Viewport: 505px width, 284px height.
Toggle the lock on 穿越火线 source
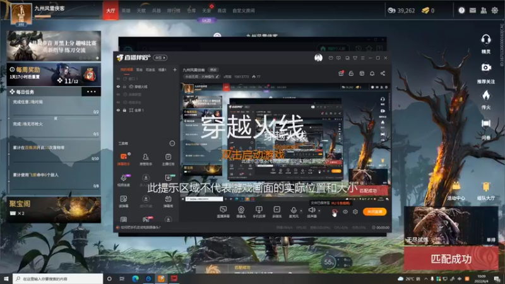coord(124,86)
